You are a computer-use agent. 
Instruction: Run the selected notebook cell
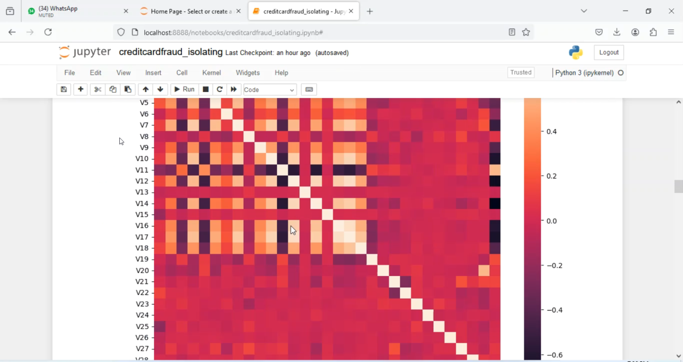(x=184, y=89)
